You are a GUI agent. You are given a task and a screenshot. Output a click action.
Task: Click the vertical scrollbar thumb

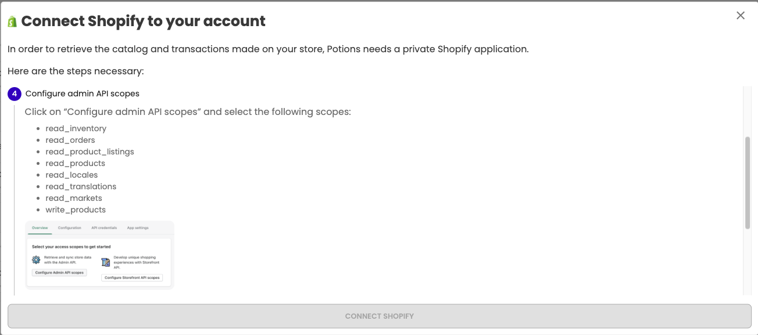(748, 183)
